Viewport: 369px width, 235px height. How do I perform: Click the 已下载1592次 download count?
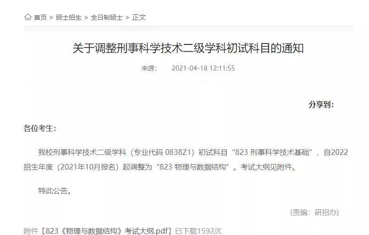pyautogui.click(x=198, y=231)
